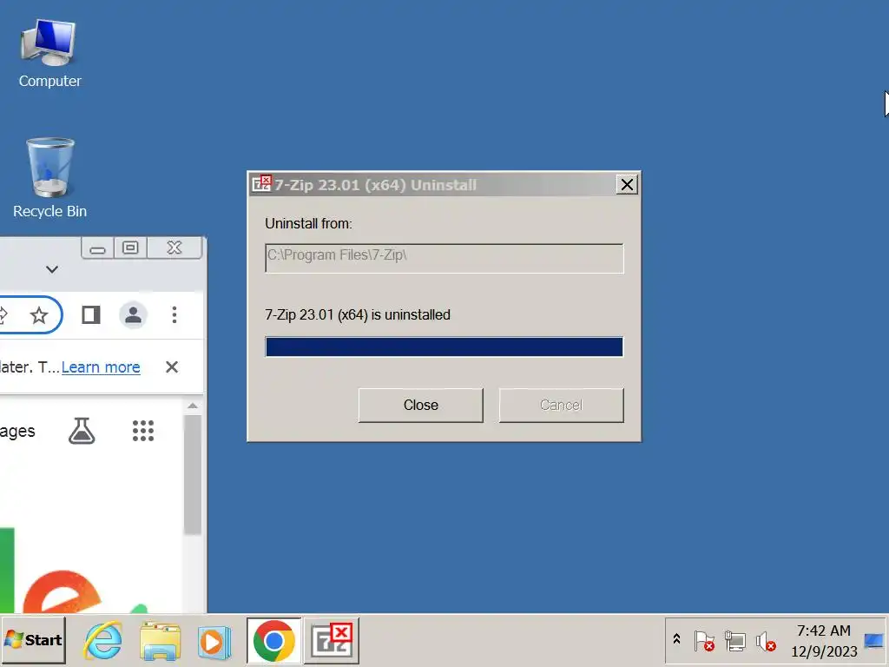Open Chrome side panel icon
Screen dimensions: 889x667
click(90, 314)
